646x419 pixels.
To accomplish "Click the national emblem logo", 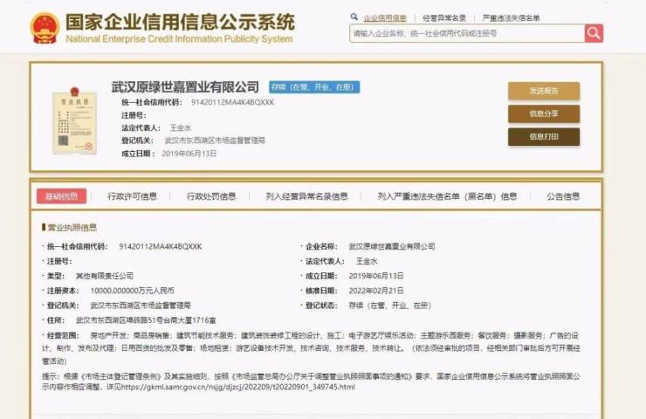I will point(45,28).
